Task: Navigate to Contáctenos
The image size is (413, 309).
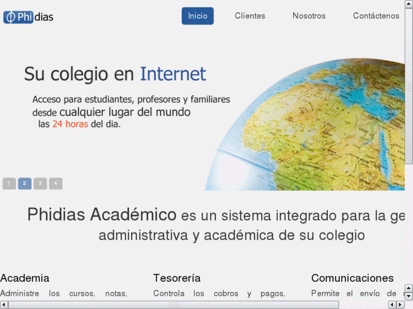Action: 376,16
